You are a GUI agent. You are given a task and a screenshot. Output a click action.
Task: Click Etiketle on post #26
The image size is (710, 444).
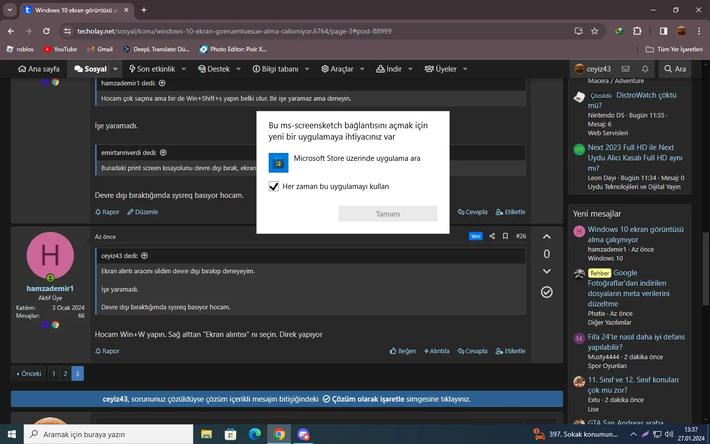pos(510,351)
